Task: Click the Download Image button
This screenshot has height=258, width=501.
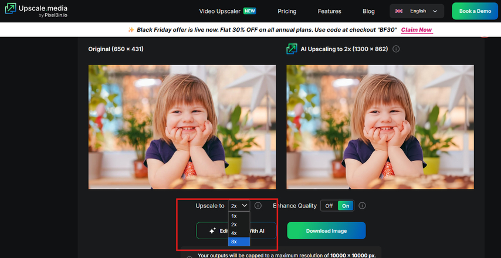Action: coord(326,230)
